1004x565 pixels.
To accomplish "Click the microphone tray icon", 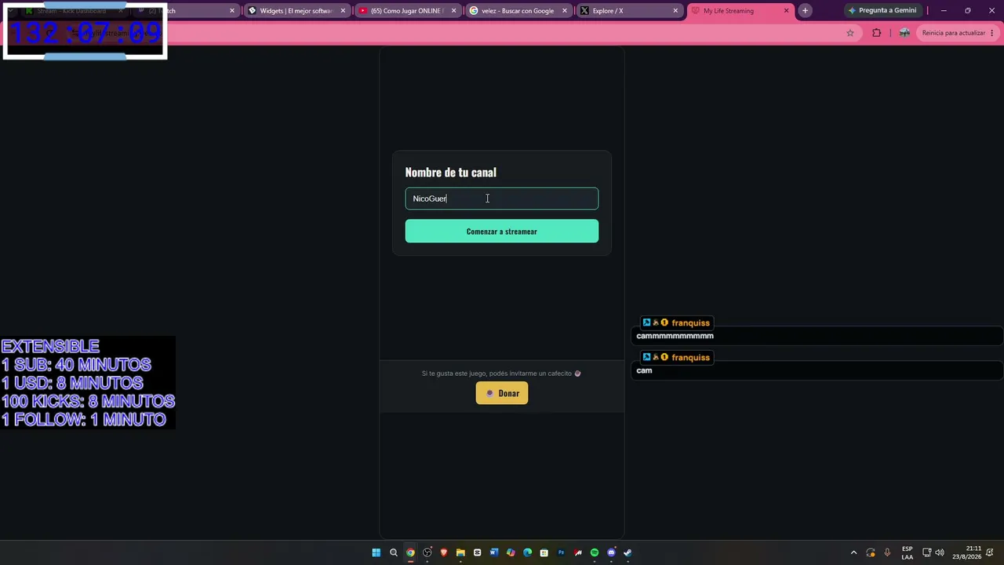I will (887, 552).
